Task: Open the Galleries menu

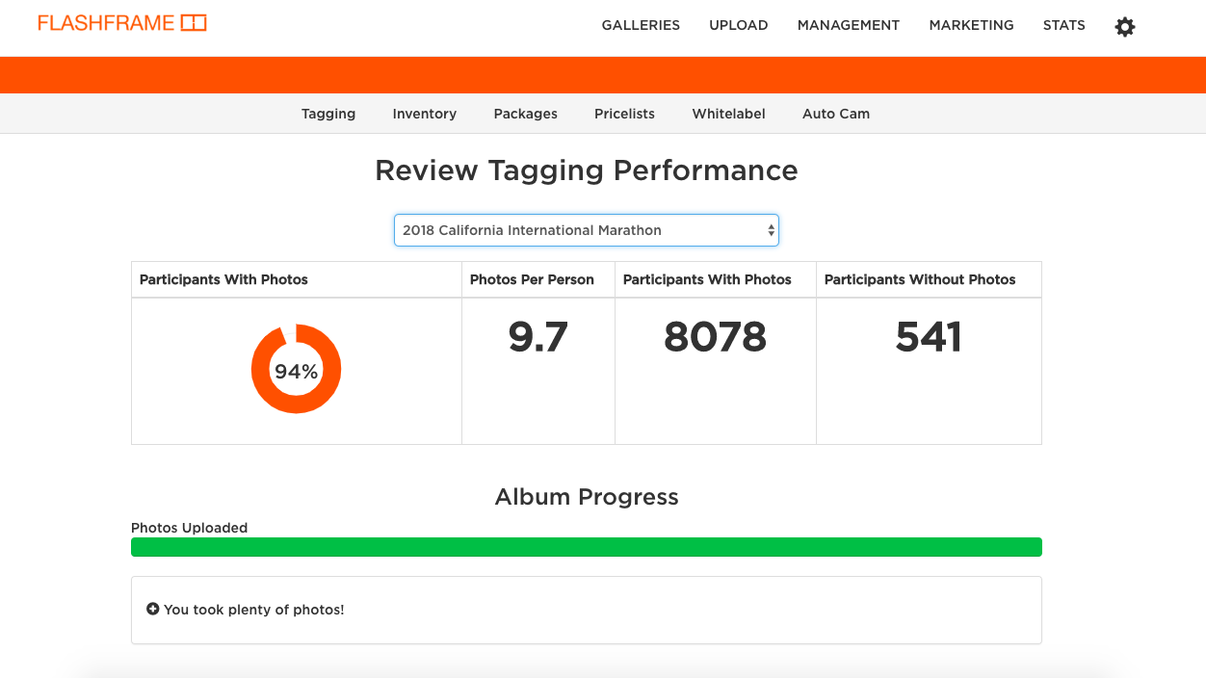Action: [x=641, y=26]
